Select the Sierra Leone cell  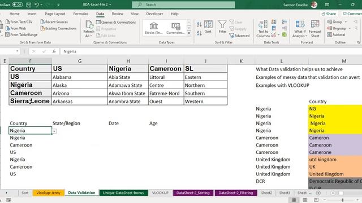pyautogui.click(x=30, y=101)
